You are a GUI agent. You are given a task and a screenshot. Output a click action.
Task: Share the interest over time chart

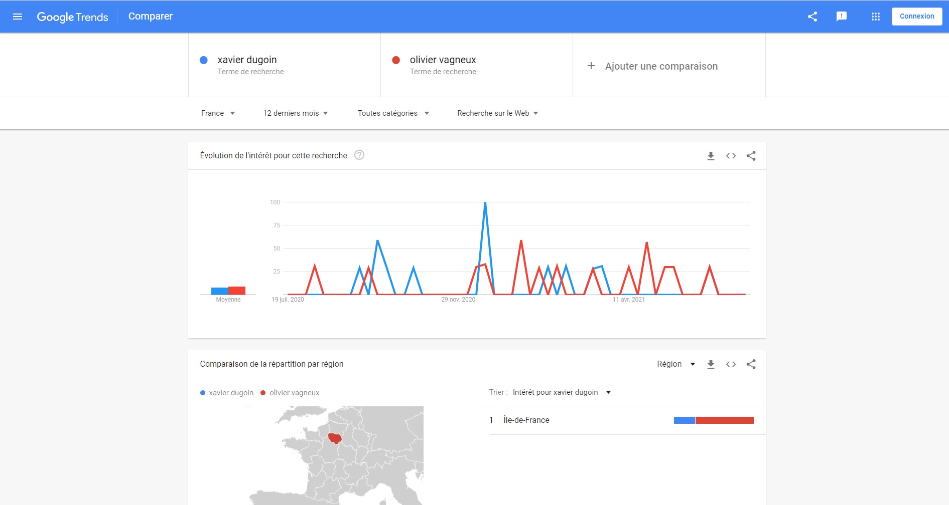[751, 156]
